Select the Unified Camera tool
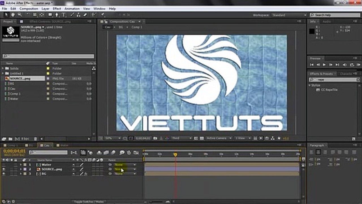 coord(35,15)
